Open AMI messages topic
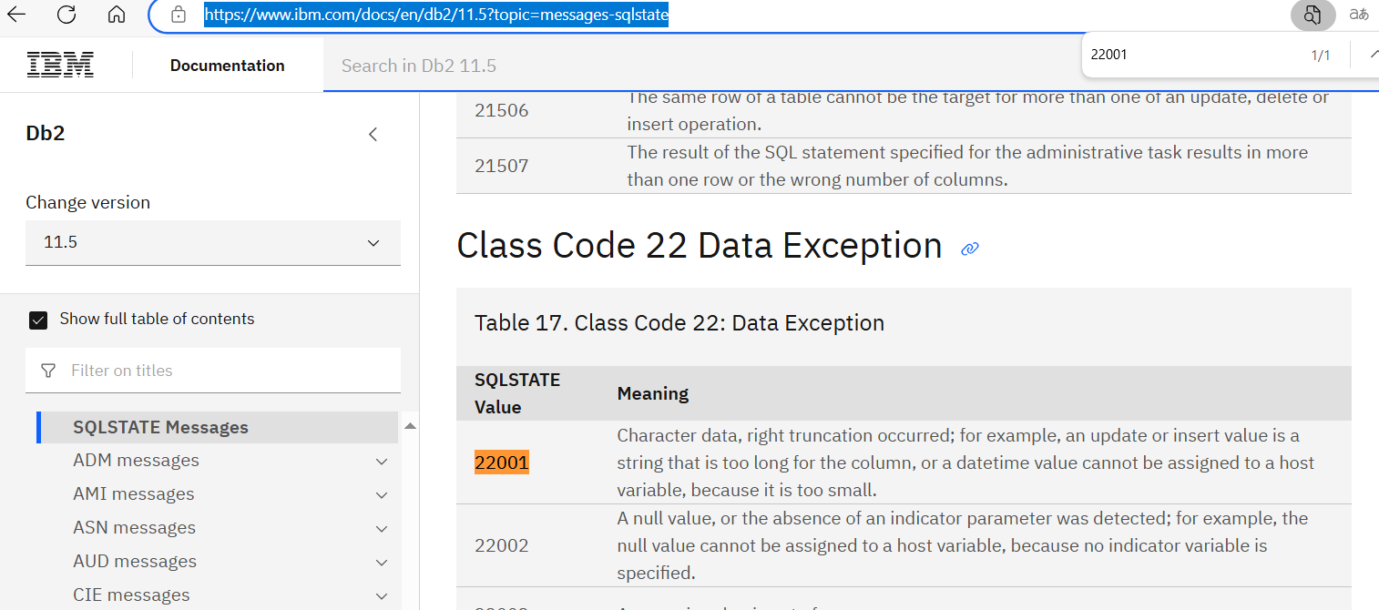Viewport: 1379px width, 610px height. [x=134, y=494]
